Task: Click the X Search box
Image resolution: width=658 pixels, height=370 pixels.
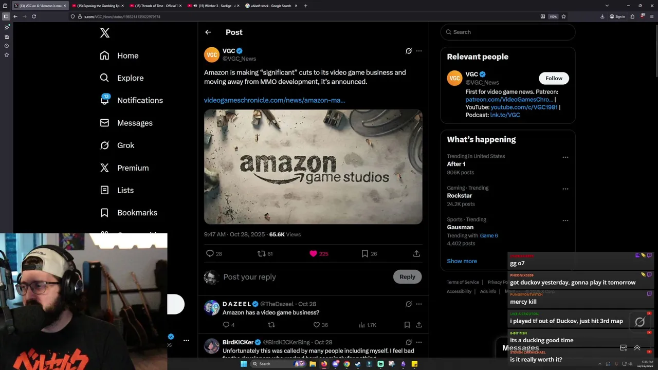Action: (508, 32)
